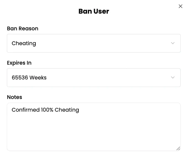The image size is (188, 157).
Task: Click the 65536 Weeks value
Action: pyautogui.click(x=29, y=78)
